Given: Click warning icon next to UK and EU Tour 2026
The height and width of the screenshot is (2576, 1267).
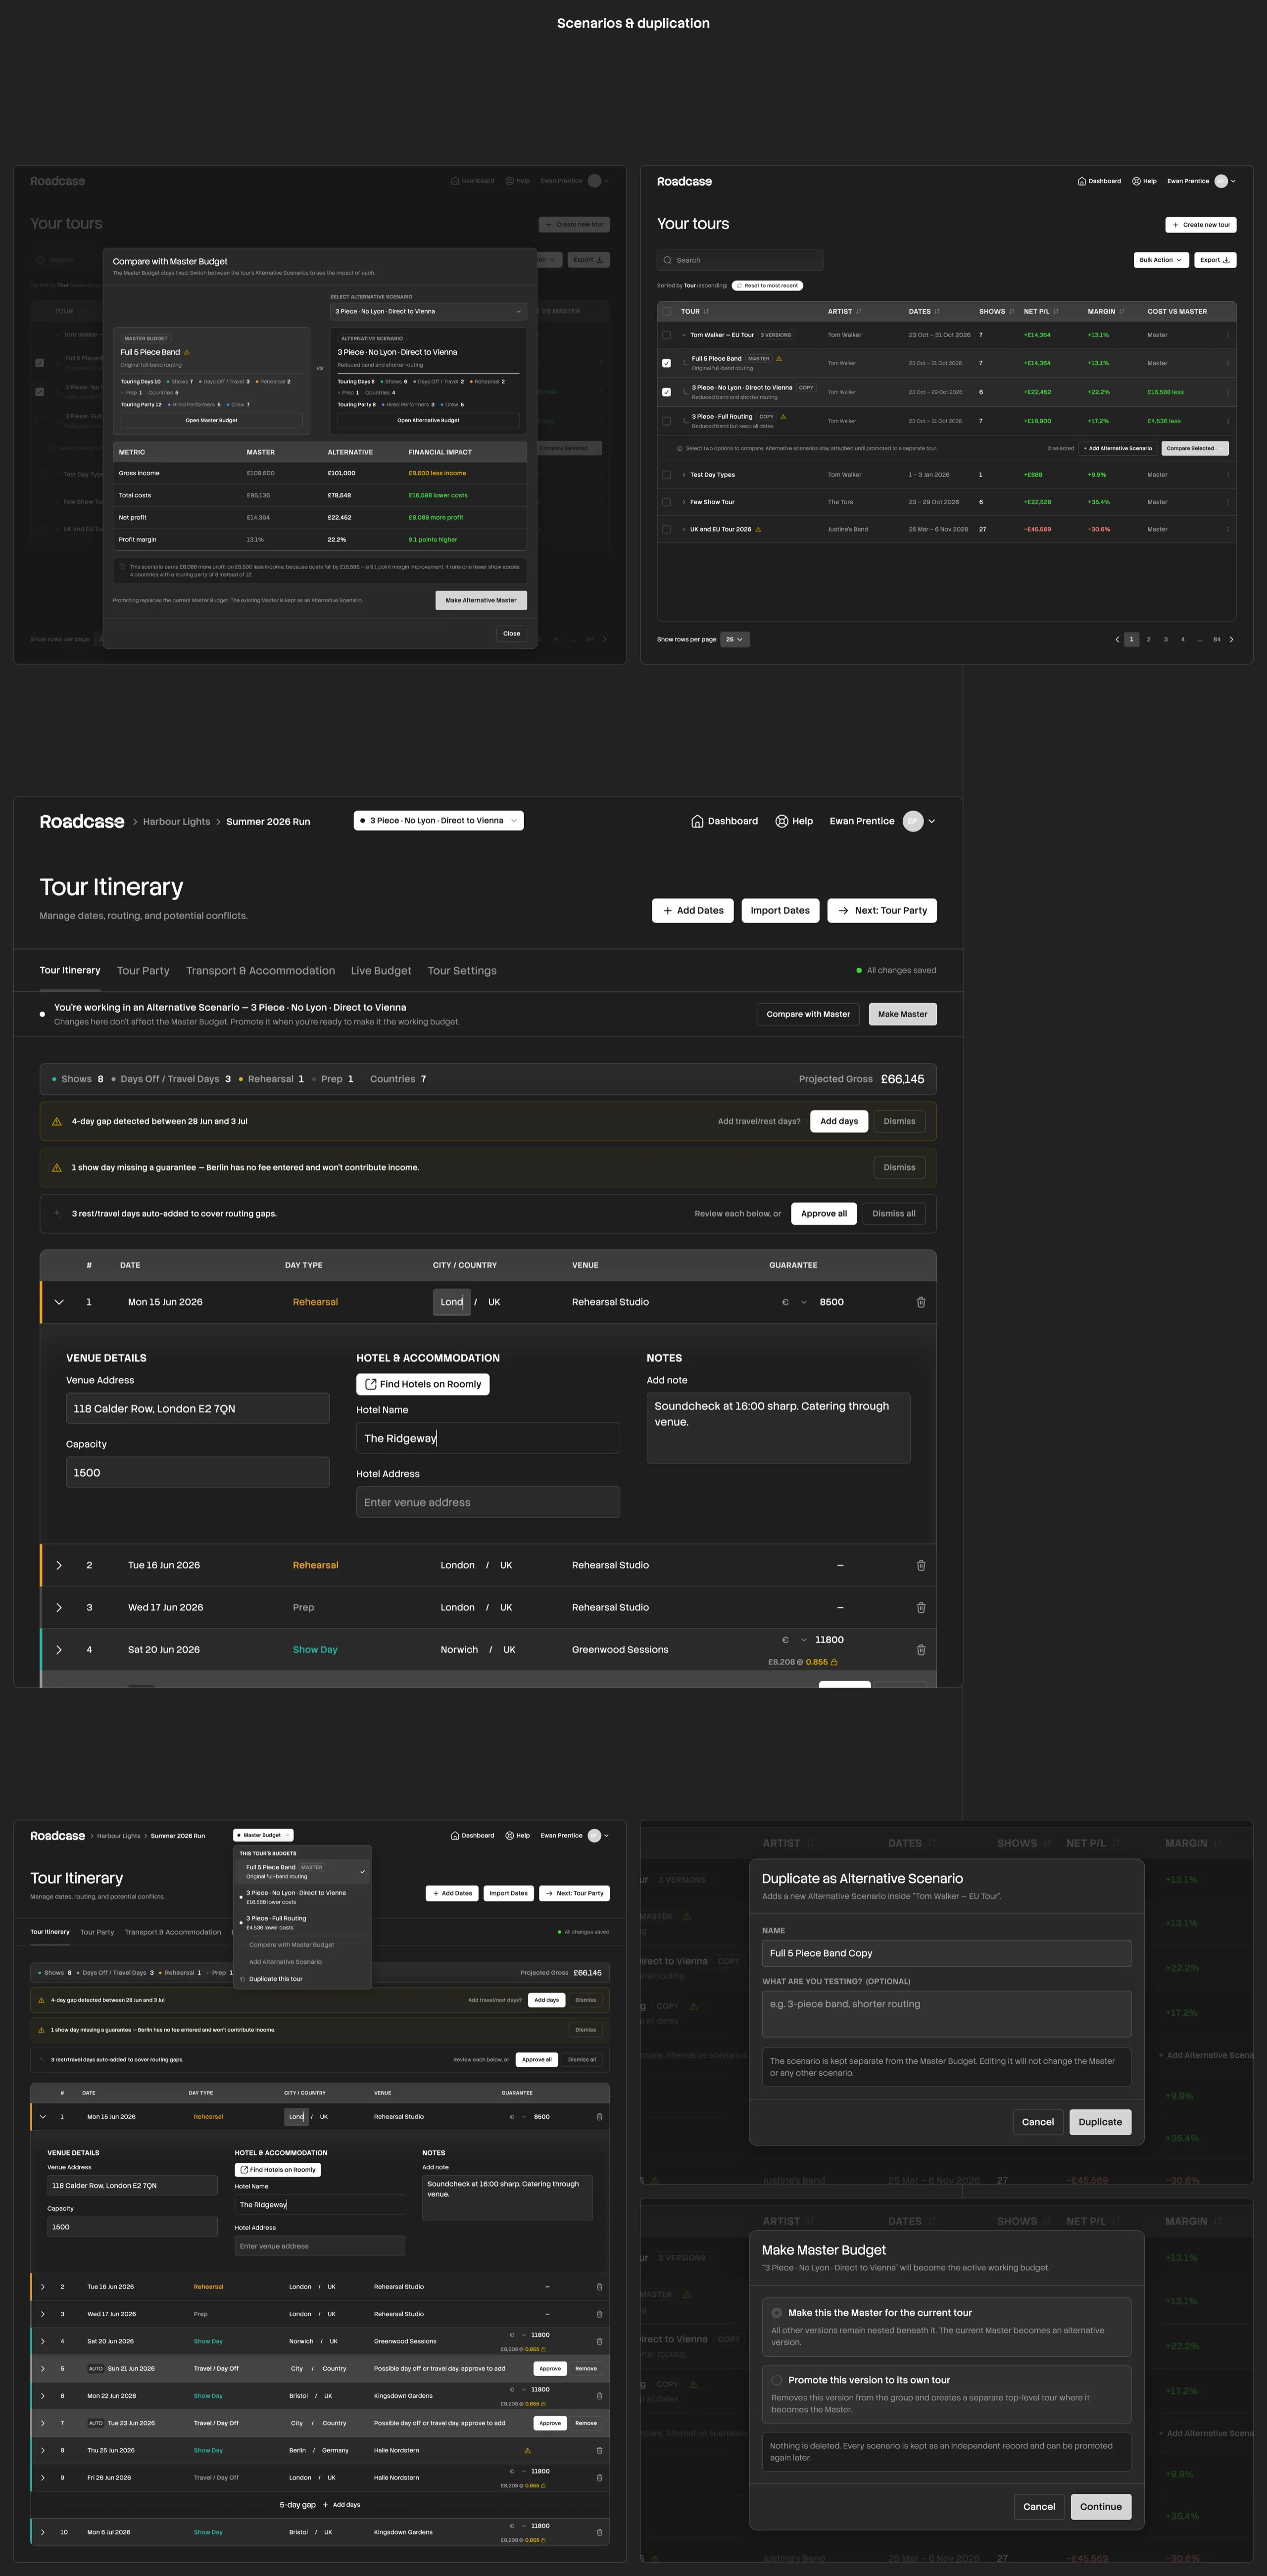Looking at the screenshot, I should pyautogui.click(x=758, y=529).
